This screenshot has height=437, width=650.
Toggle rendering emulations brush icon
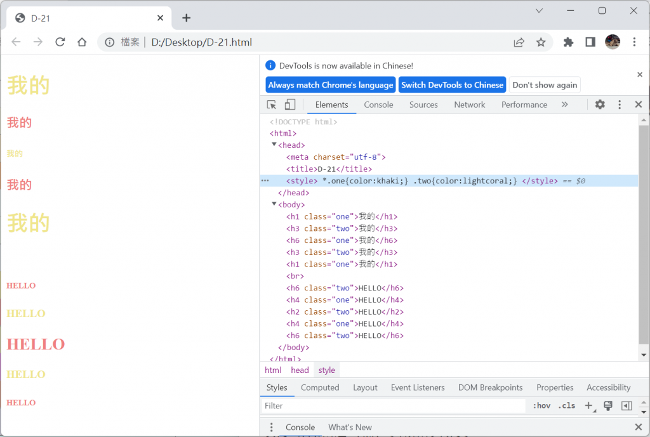click(608, 406)
